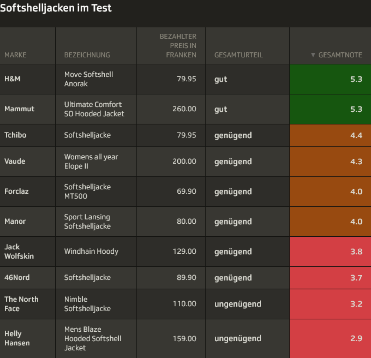Click Manor Sport Lansing Softshelljacke
The image size is (371, 358).
click(x=87, y=221)
